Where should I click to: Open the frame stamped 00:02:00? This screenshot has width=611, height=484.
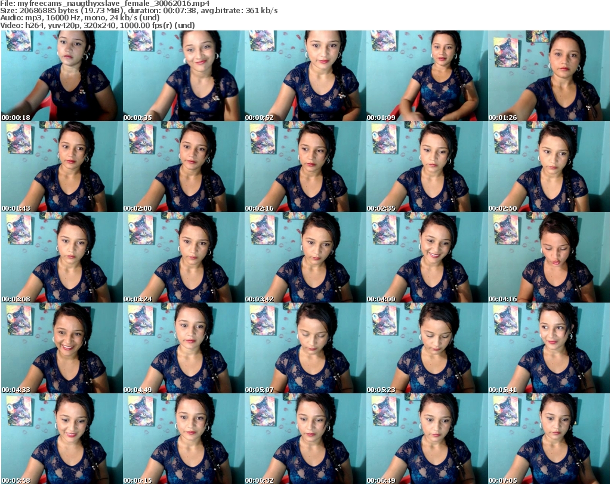pos(184,167)
